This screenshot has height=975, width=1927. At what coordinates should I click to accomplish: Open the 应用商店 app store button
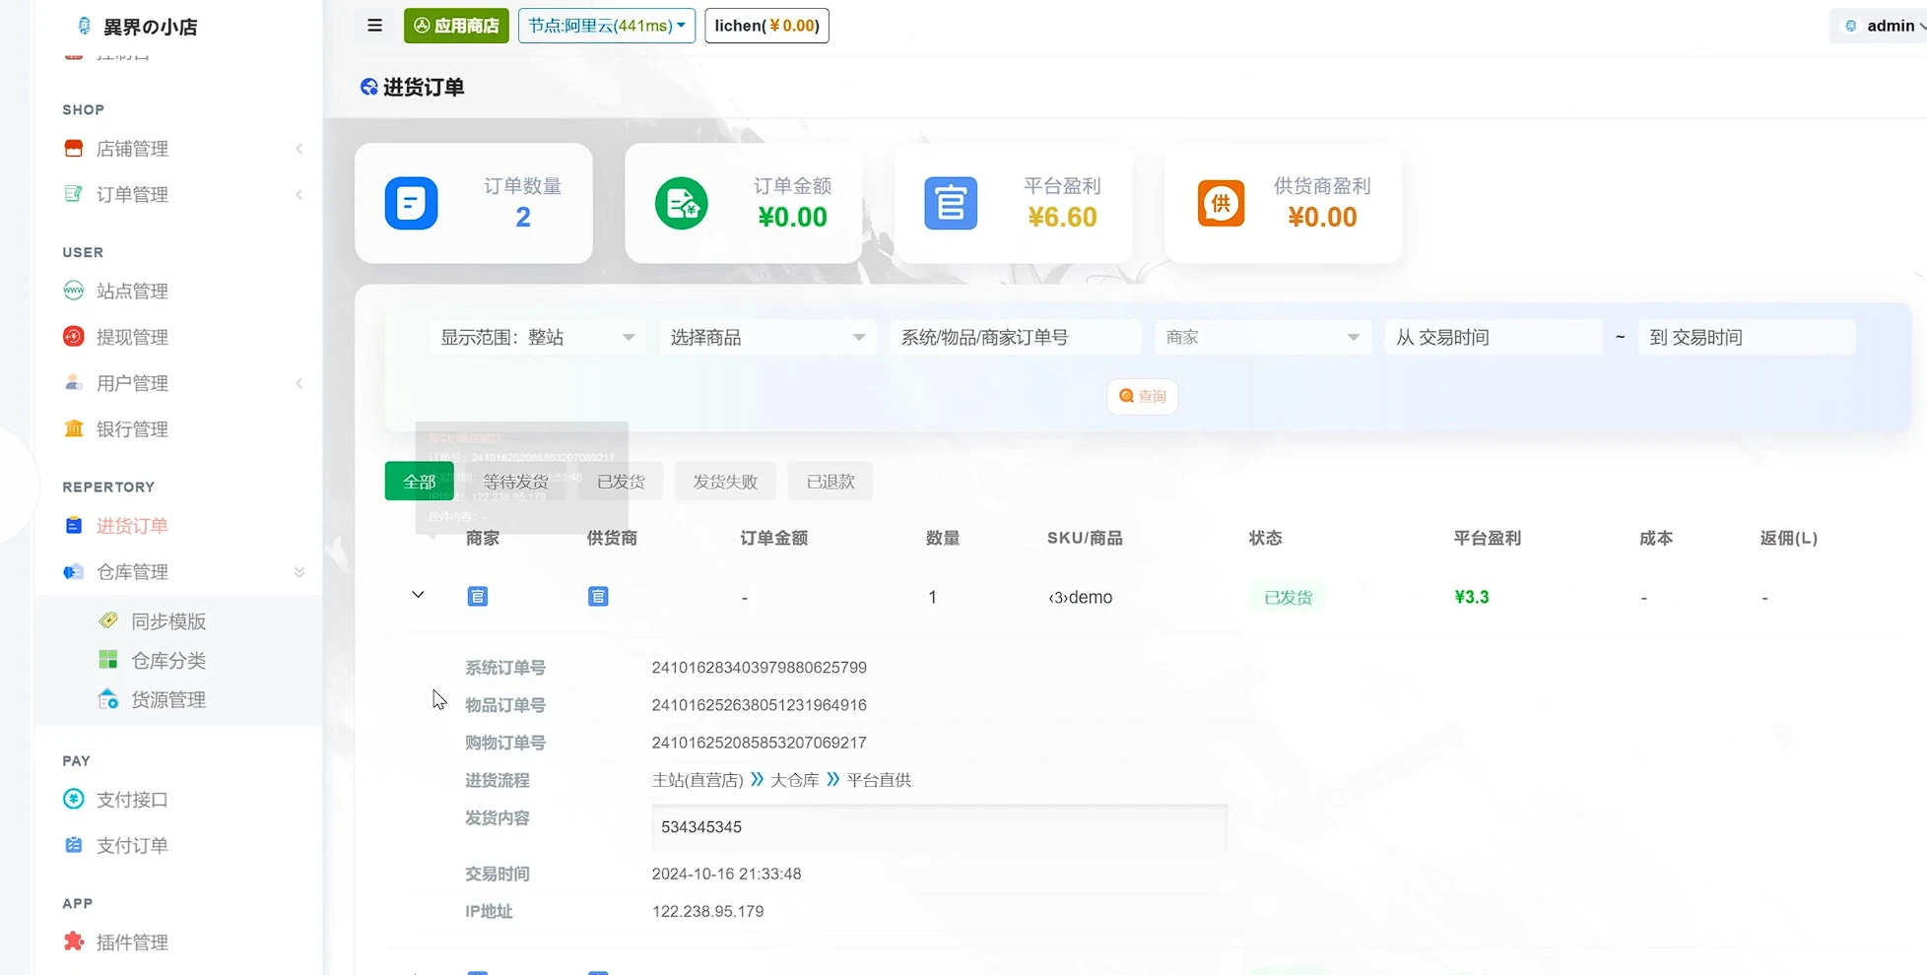click(456, 26)
